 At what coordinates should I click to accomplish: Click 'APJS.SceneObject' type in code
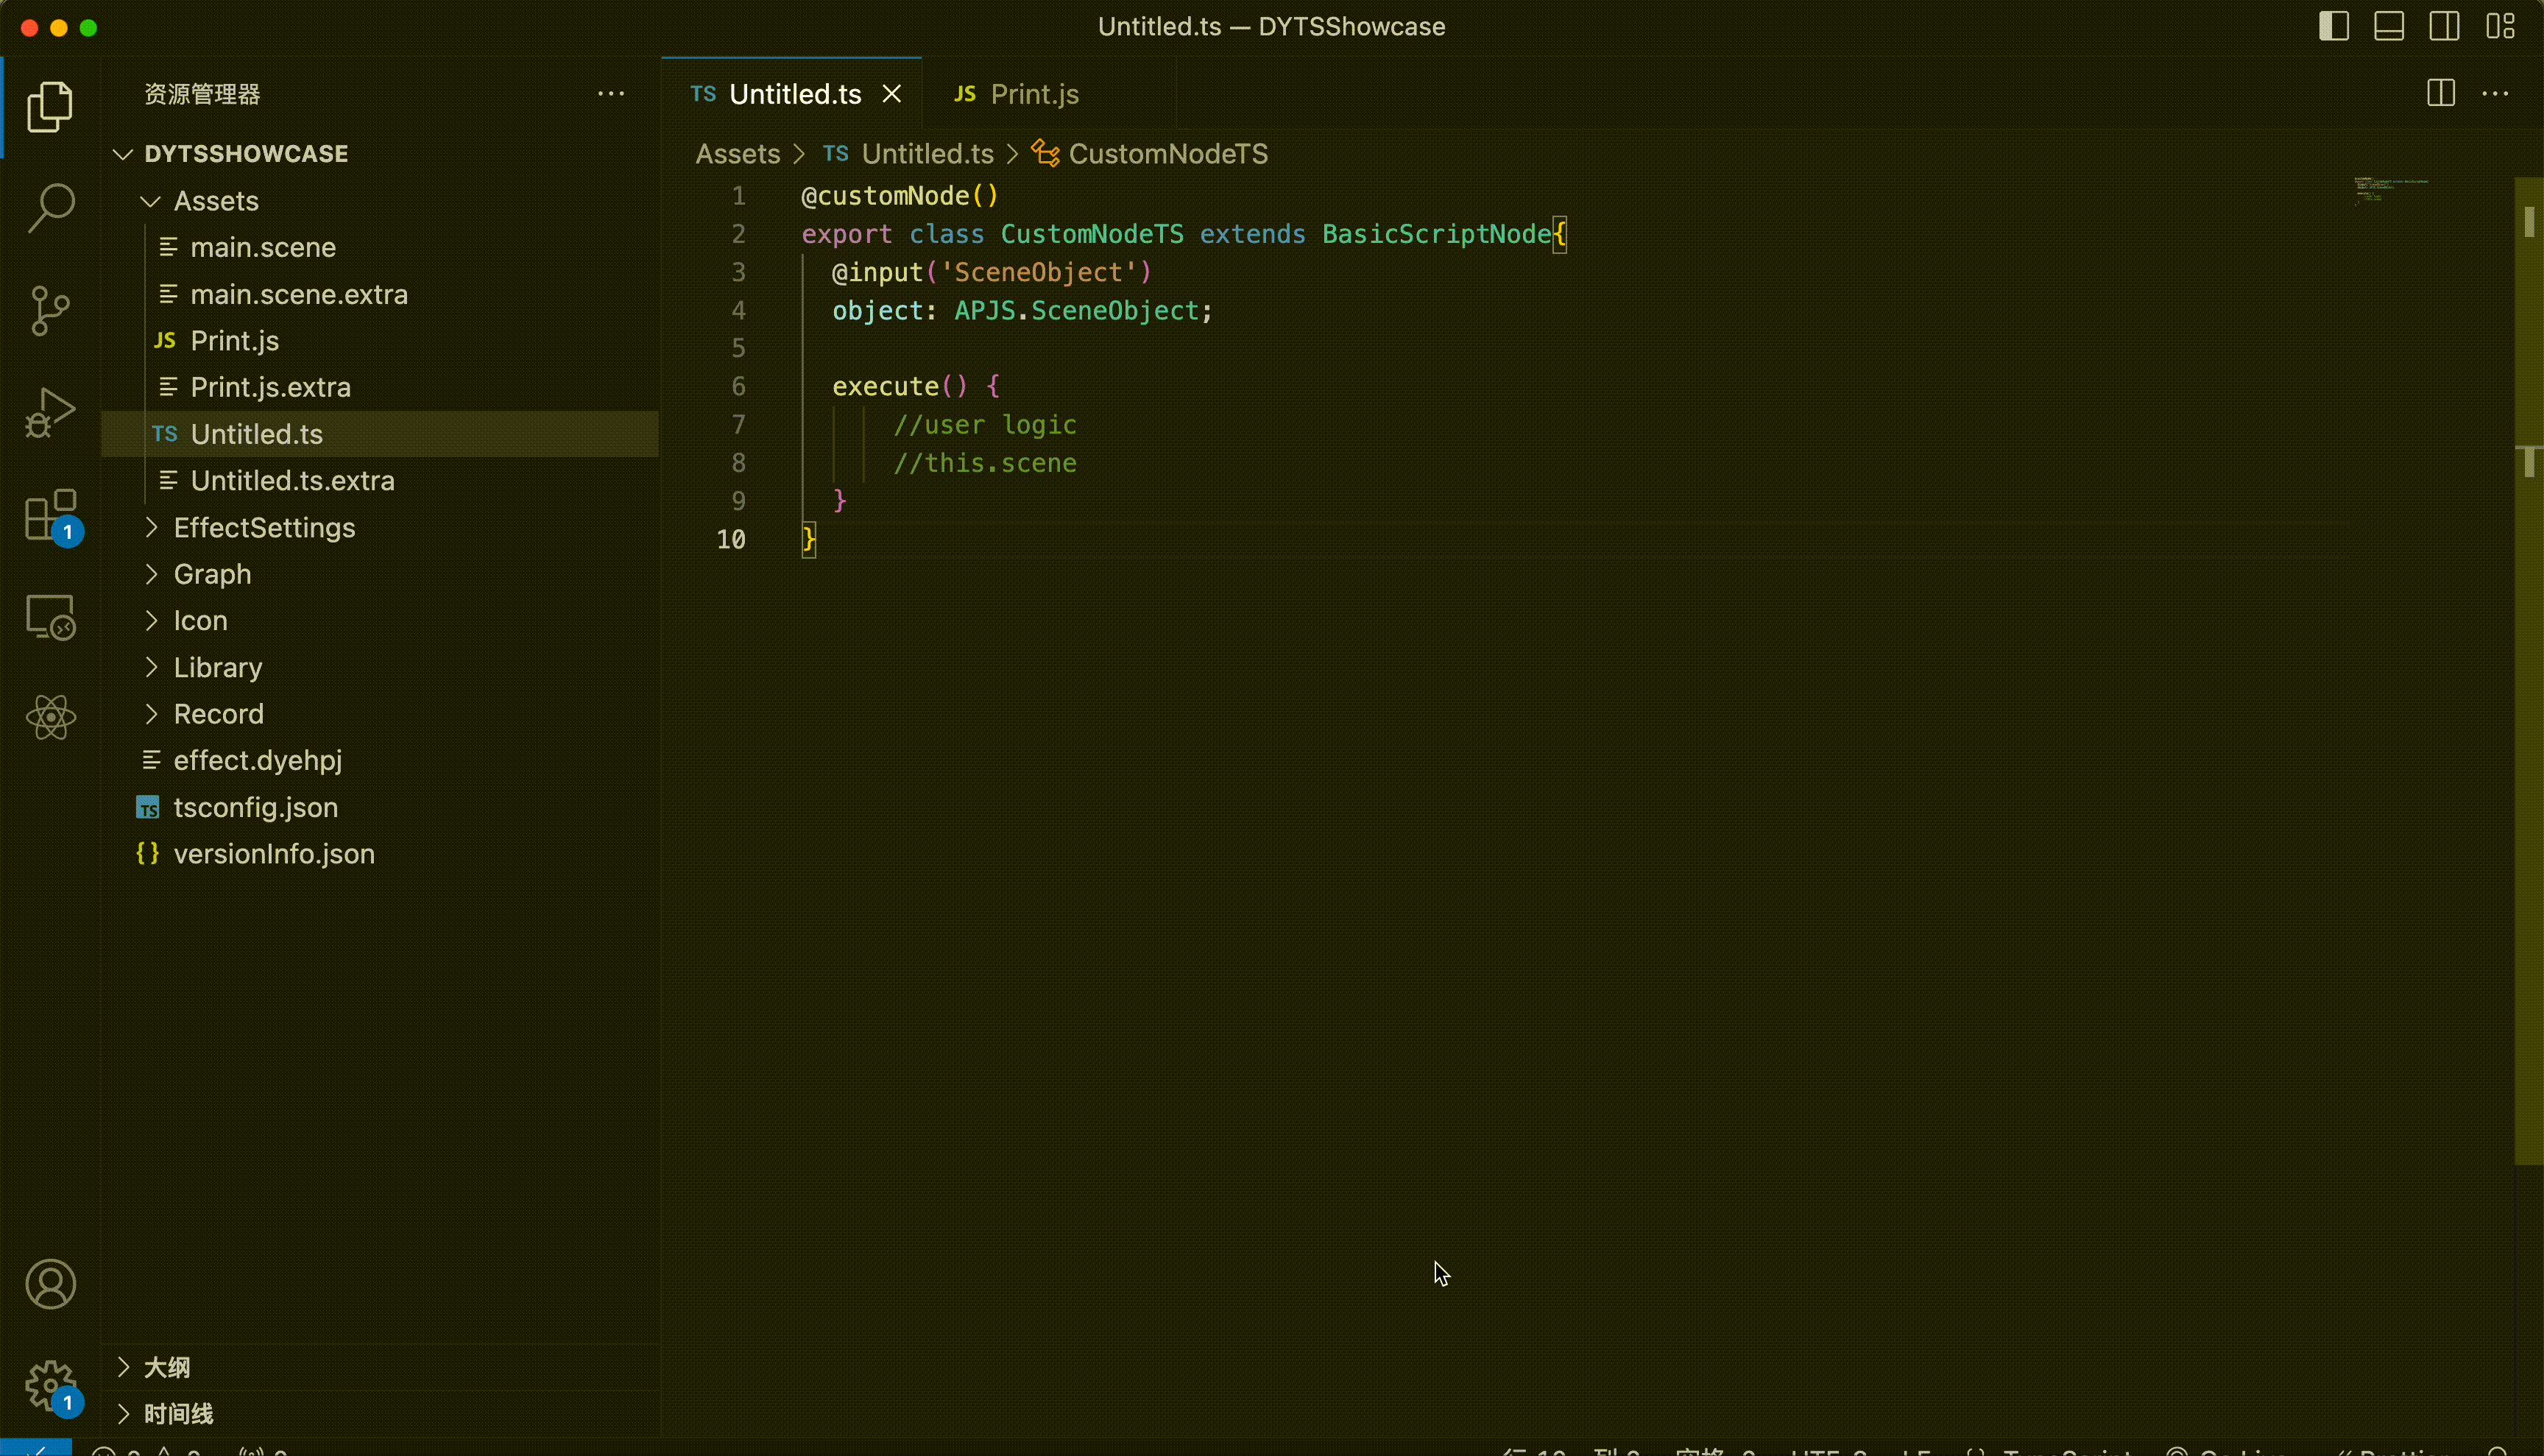(1076, 310)
